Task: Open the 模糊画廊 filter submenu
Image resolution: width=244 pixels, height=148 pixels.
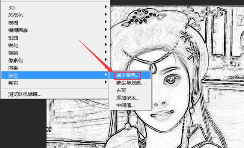Action: (55, 30)
